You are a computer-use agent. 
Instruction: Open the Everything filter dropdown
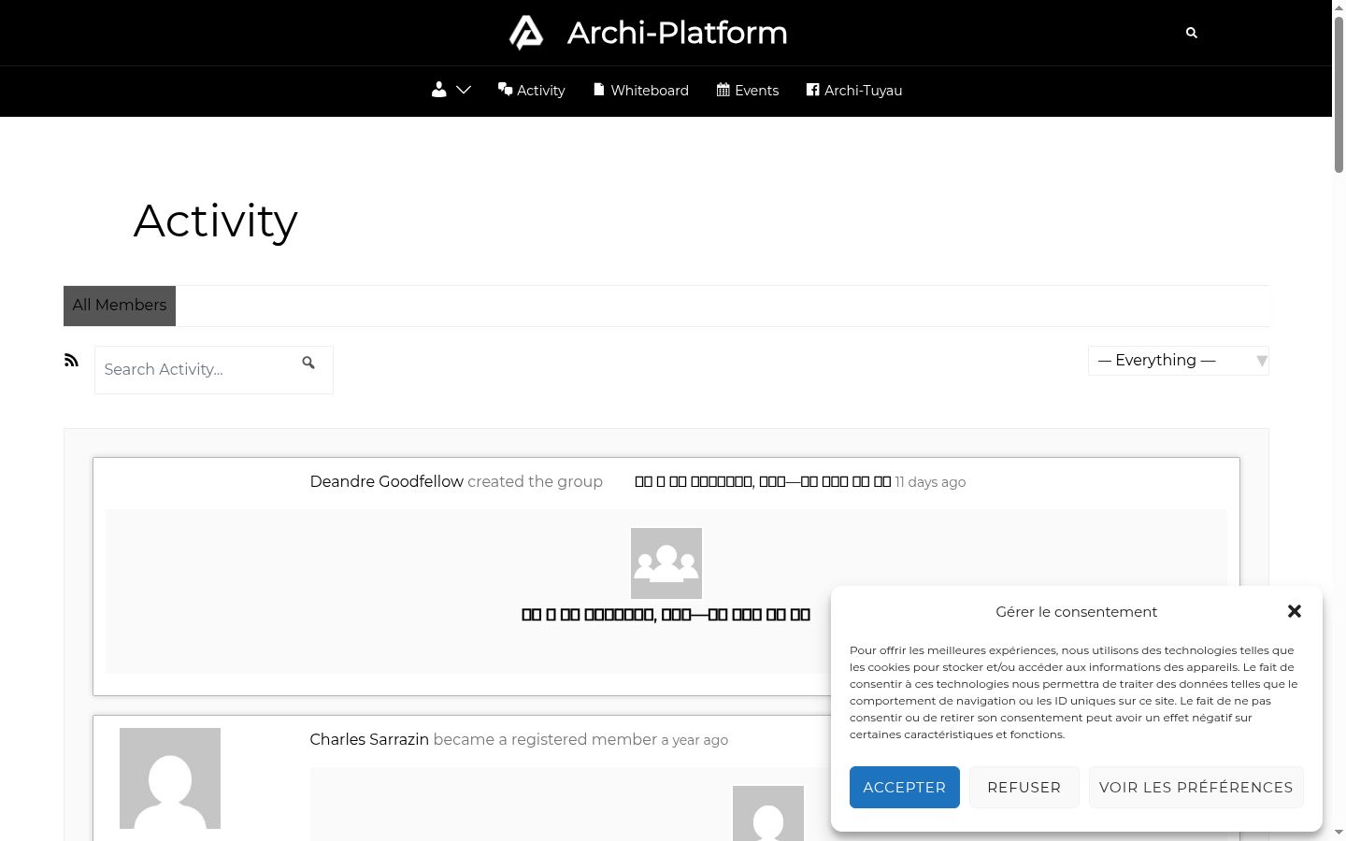[1179, 361]
